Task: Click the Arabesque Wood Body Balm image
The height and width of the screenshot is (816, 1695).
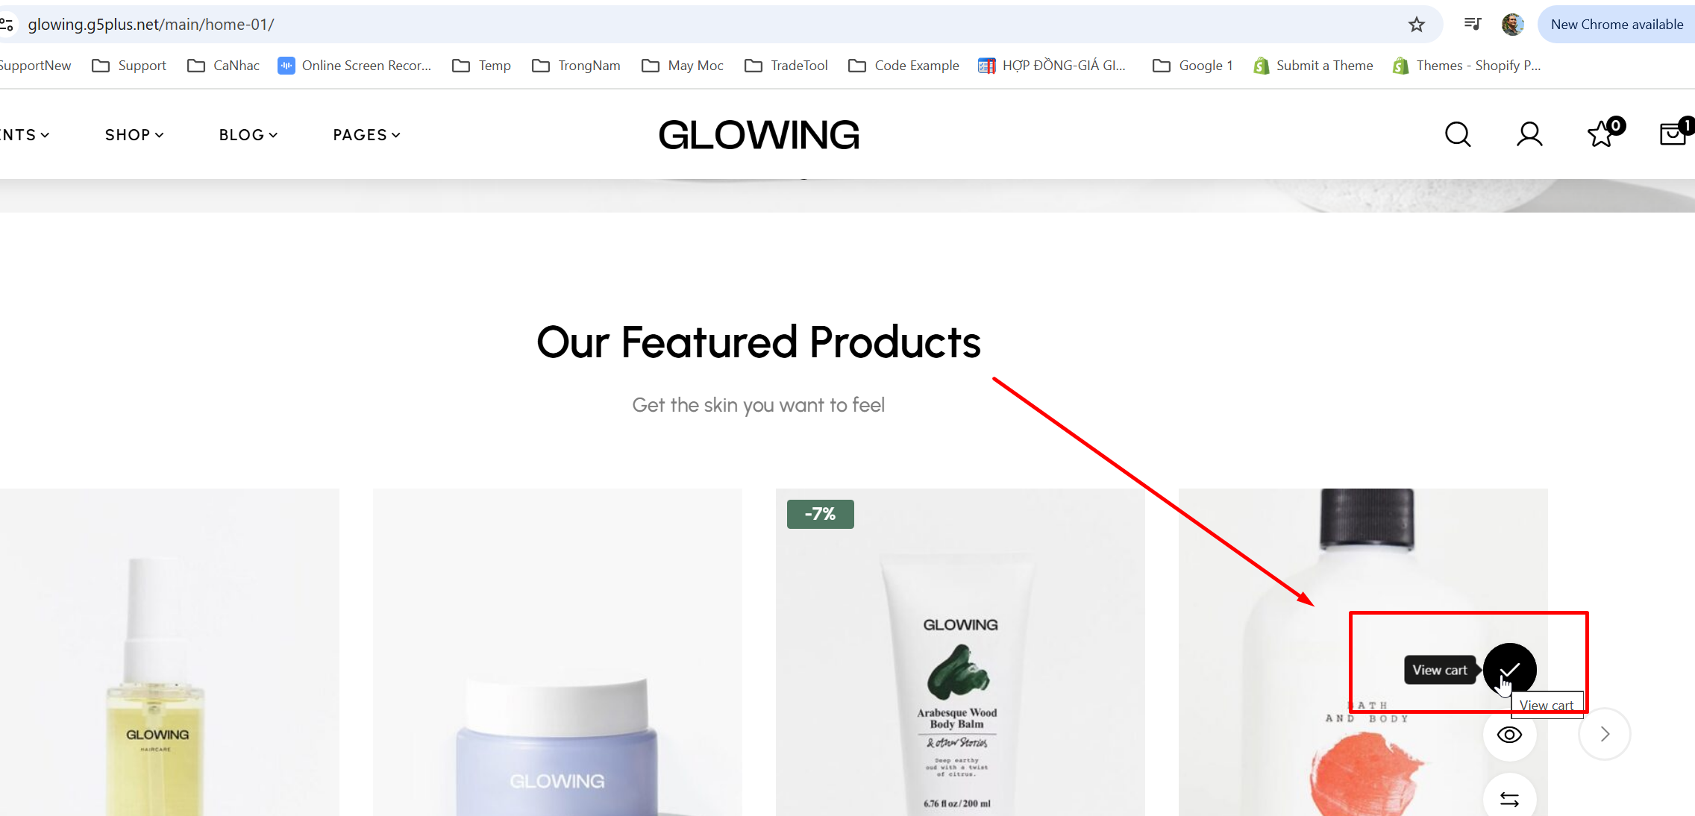Action: tap(960, 652)
